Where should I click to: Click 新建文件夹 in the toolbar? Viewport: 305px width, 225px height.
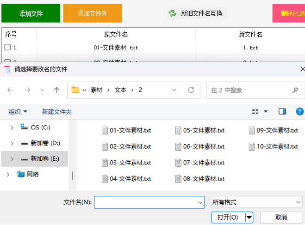(57, 112)
